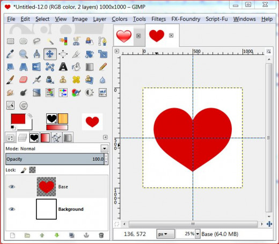
Task: Open the Filters menu
Action: click(158, 19)
